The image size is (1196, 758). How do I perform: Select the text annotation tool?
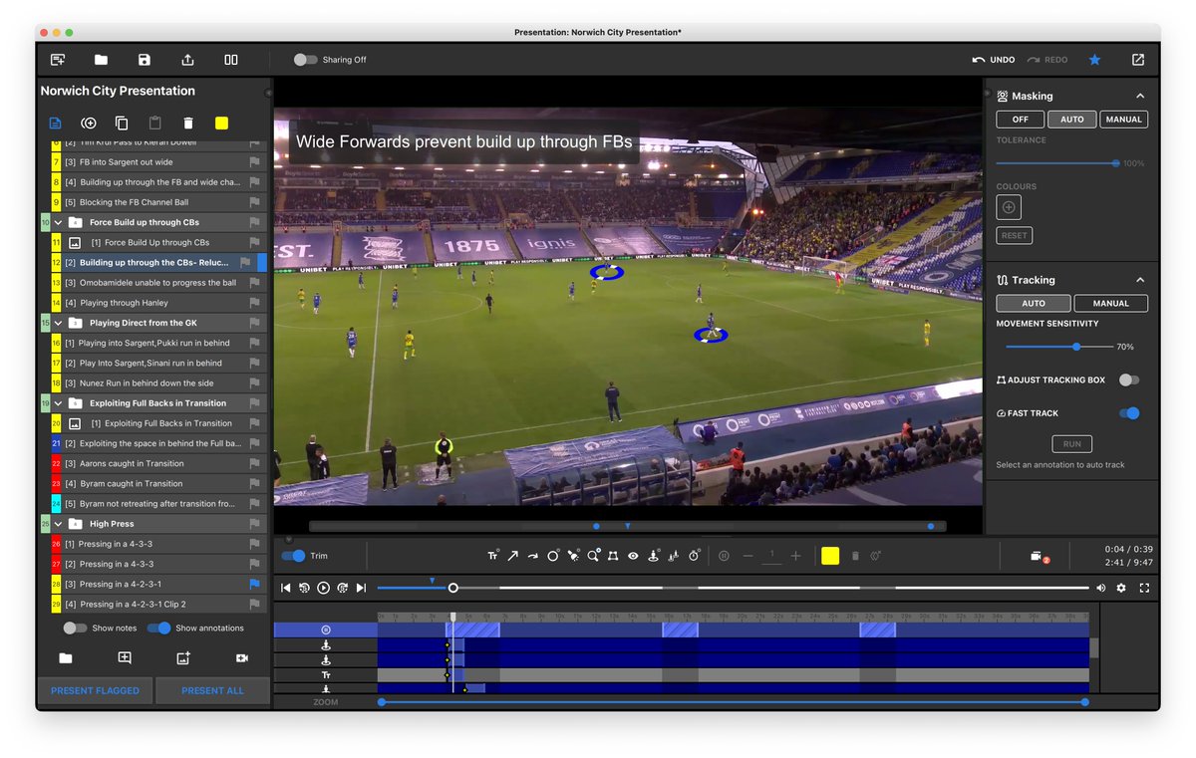pos(492,556)
